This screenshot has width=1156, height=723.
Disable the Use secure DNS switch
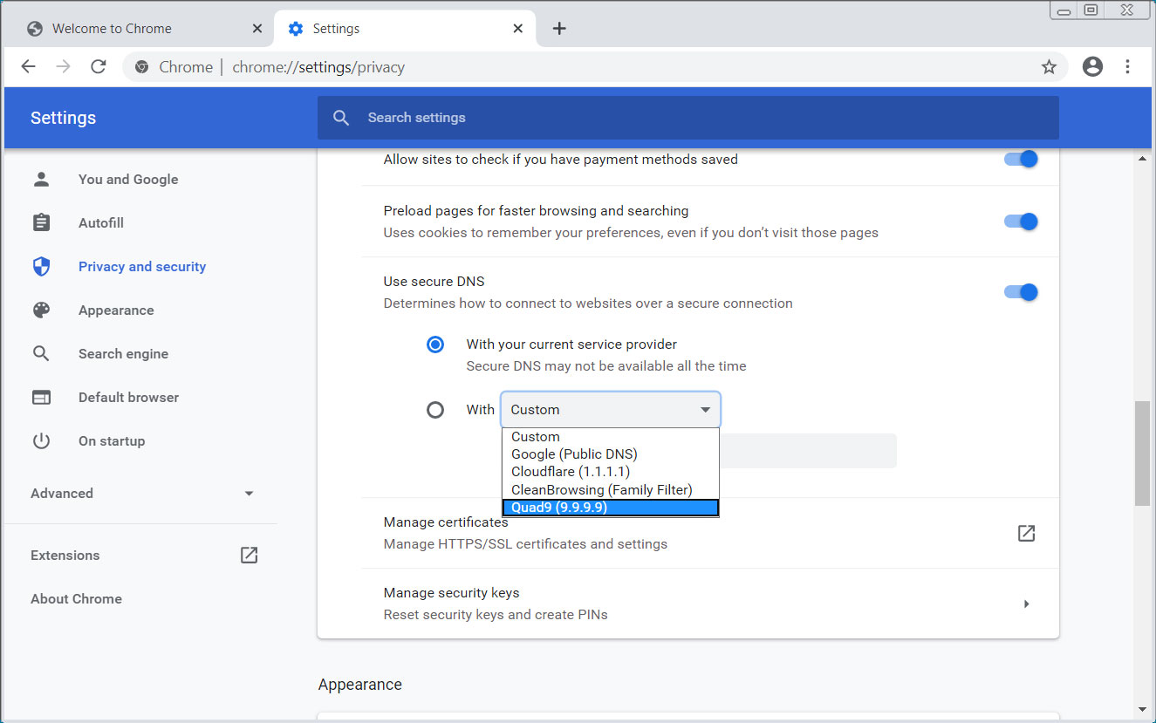[1021, 292]
